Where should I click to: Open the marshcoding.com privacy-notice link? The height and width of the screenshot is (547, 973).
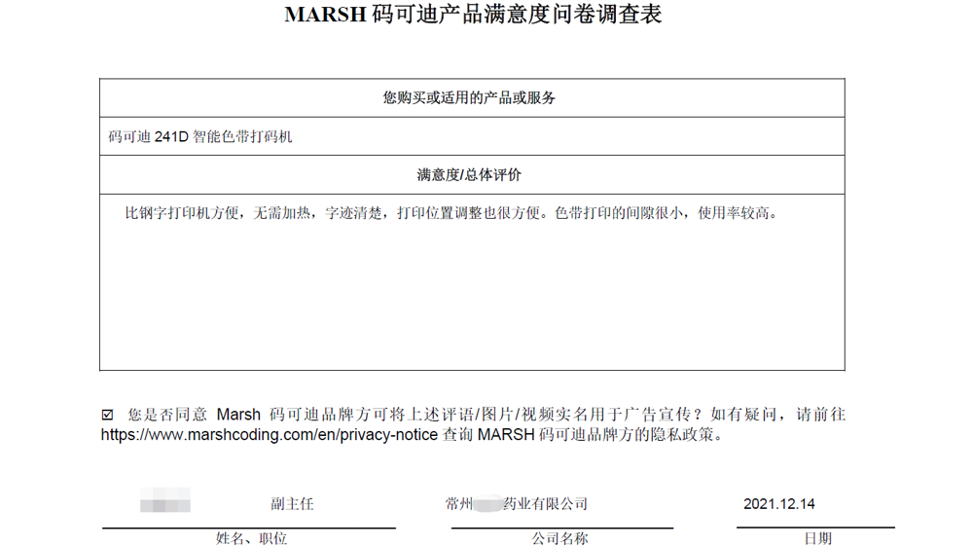[x=270, y=435]
